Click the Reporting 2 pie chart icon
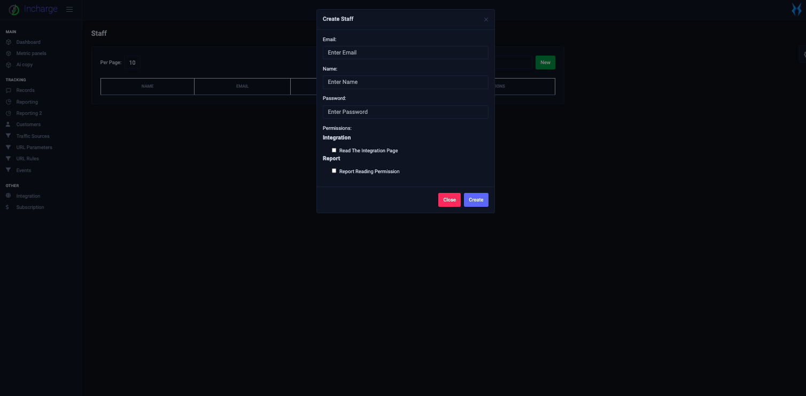Image resolution: width=806 pixels, height=396 pixels. (x=9, y=113)
